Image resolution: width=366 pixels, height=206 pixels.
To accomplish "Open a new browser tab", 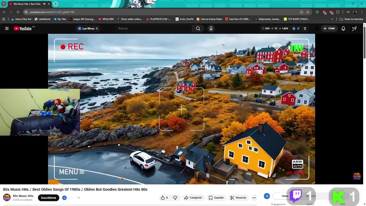I will [55, 4].
